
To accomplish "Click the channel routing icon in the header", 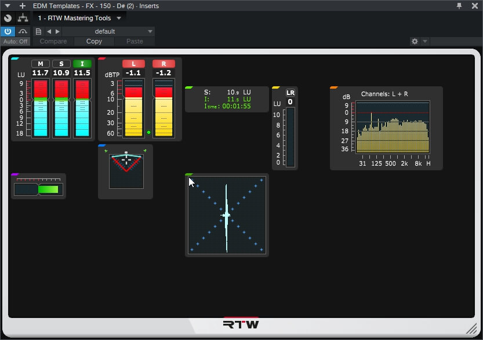I will pos(22,18).
